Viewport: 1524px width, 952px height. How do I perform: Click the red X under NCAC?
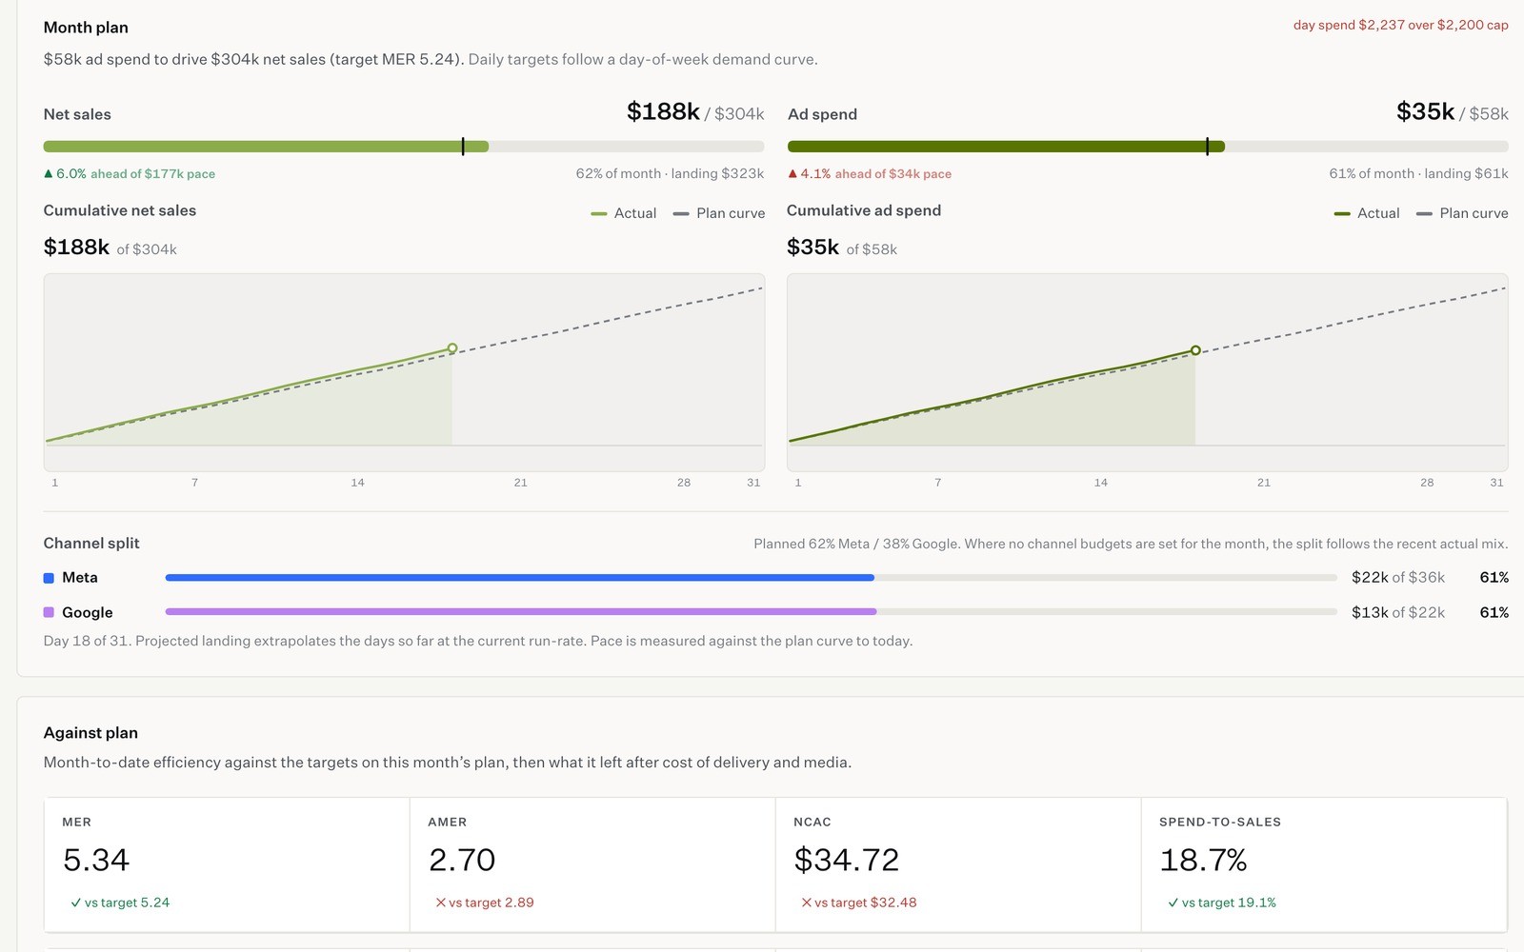pos(807,902)
